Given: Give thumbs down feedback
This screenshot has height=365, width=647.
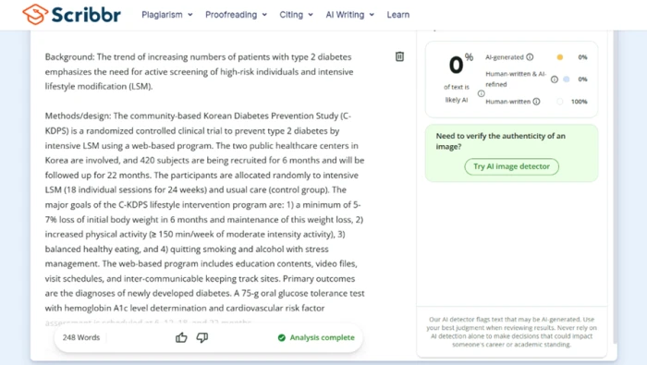Looking at the screenshot, I should pyautogui.click(x=202, y=338).
